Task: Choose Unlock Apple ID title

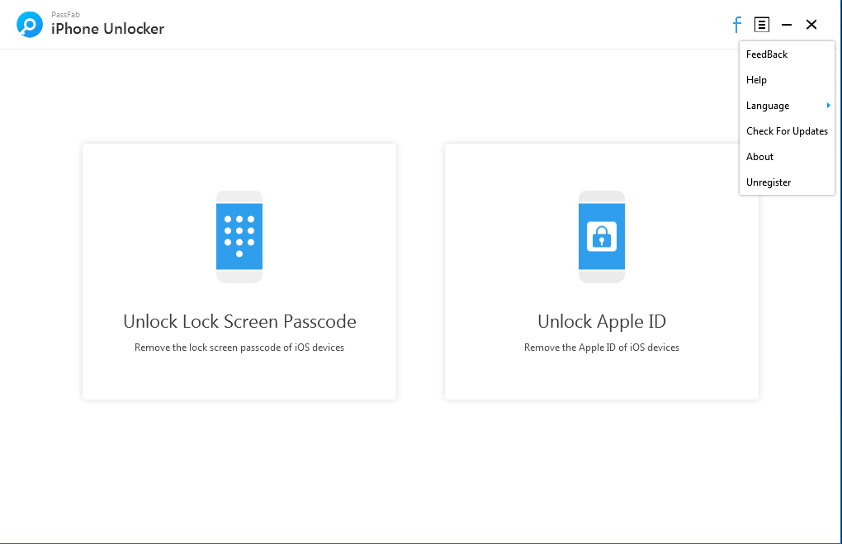Action: point(602,321)
